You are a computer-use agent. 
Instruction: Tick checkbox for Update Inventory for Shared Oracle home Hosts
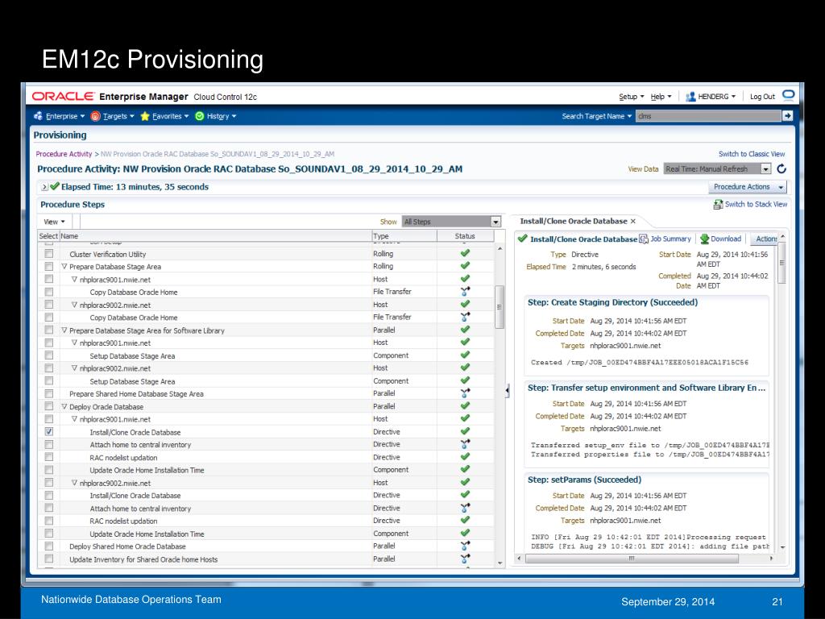(49, 559)
